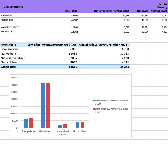Select pivot value 6063
Screen dimensions: 168x144
coord(52,49)
